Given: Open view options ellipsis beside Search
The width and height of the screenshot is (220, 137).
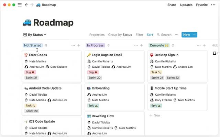Looking at the screenshot, I should (x=176, y=35).
